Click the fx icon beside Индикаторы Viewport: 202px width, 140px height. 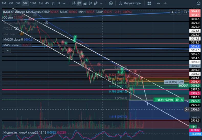(x=120, y=3)
